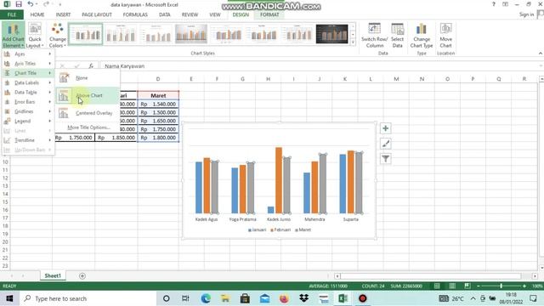Select the Maret header cell
Screen dimensions: 544x306
pos(158,95)
